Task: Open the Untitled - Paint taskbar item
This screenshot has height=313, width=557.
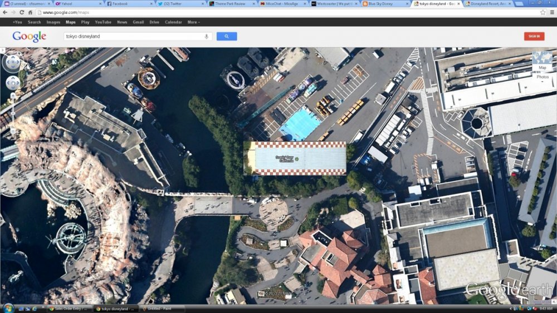Action: coord(162,309)
